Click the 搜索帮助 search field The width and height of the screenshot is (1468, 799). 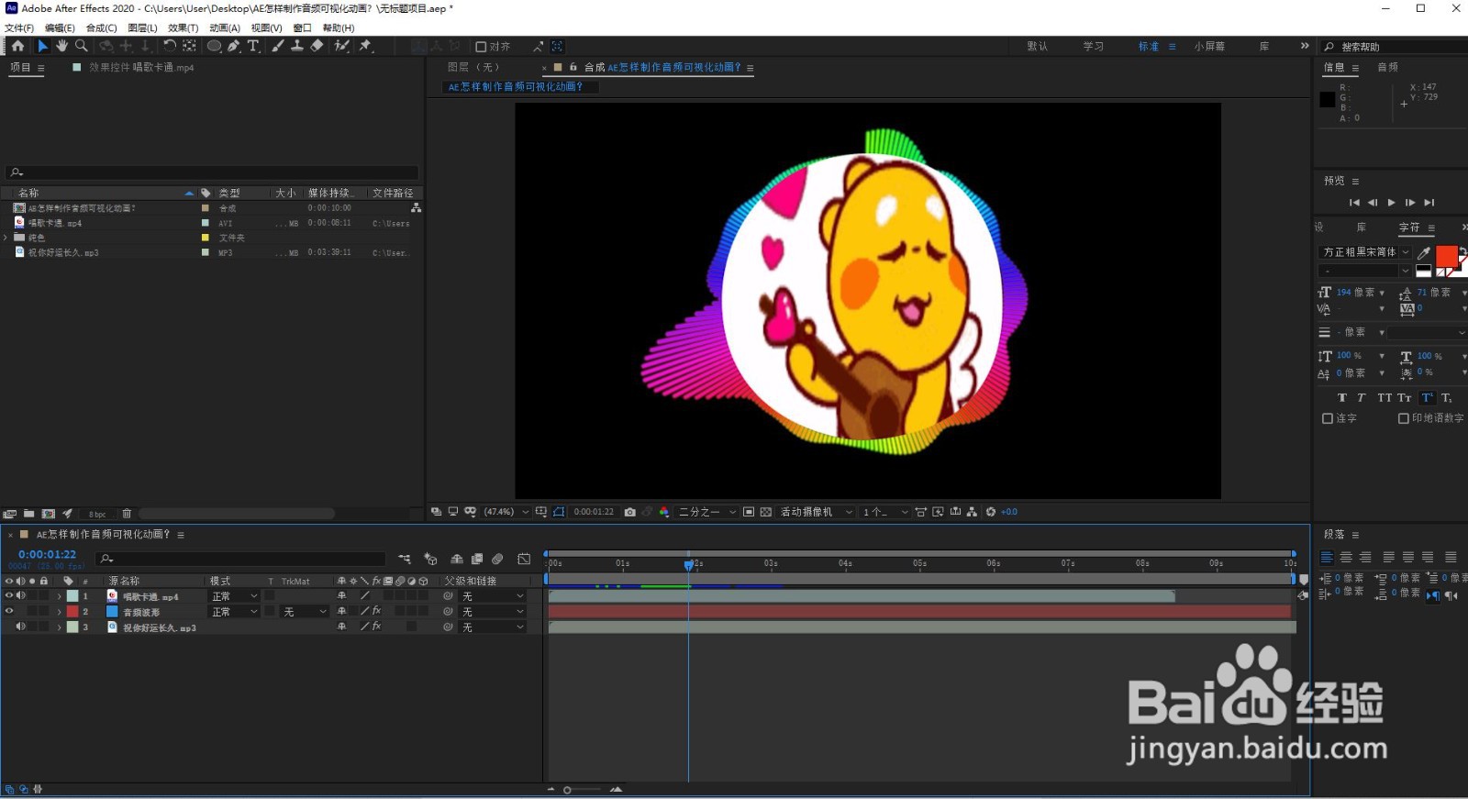coord(1395,47)
